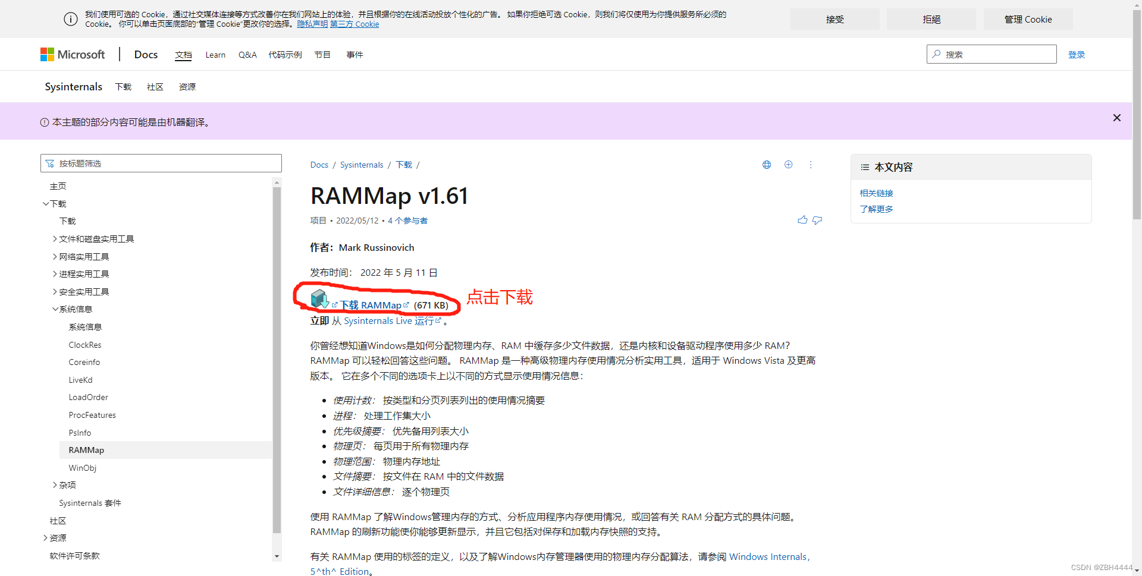This screenshot has height=576, width=1142.
Task: Click the Microsoft logo
Action: pyautogui.click(x=71, y=54)
